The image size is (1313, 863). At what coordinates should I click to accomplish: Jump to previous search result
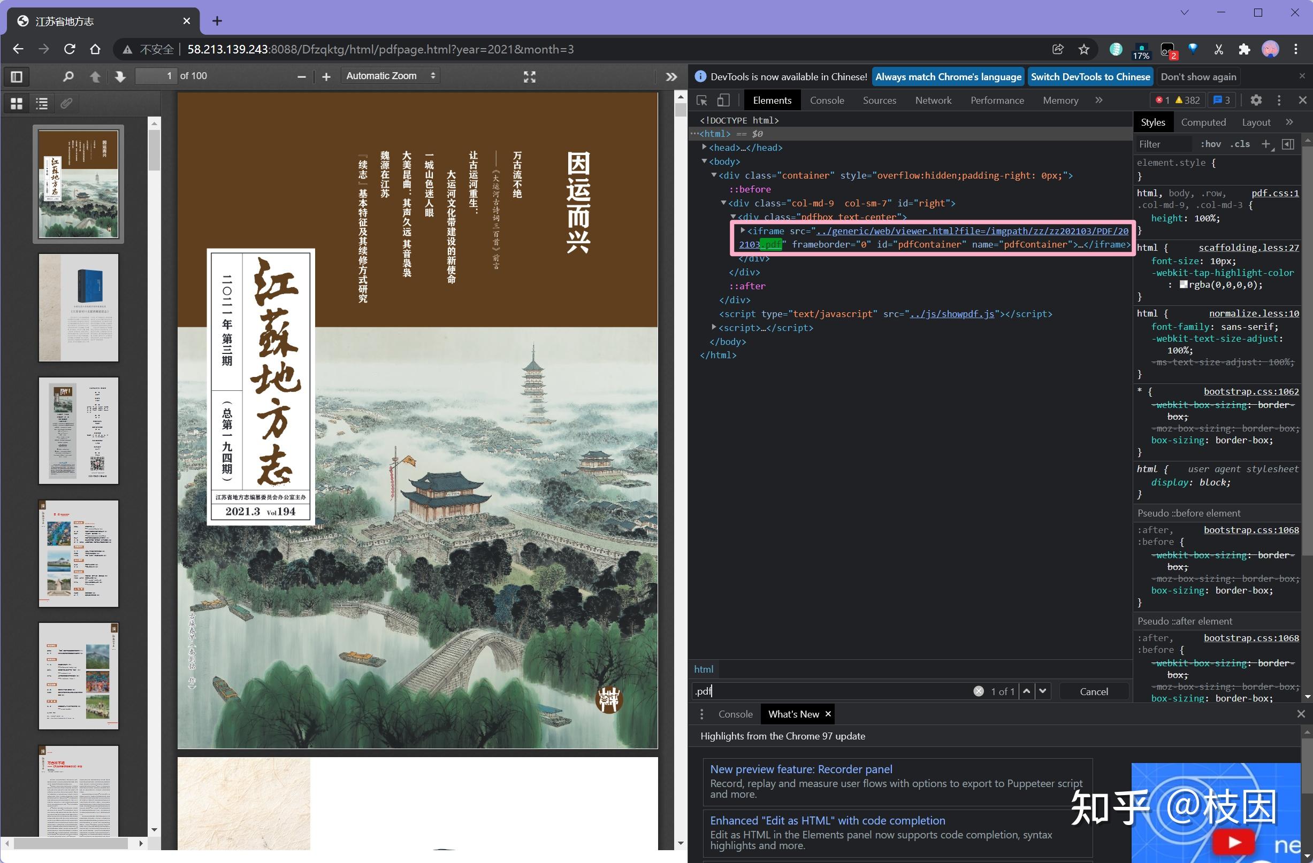(1026, 691)
